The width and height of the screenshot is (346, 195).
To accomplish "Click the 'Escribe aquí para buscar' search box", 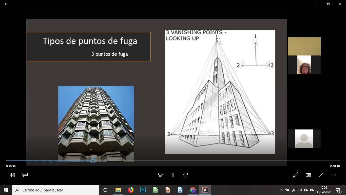I will click(56, 190).
